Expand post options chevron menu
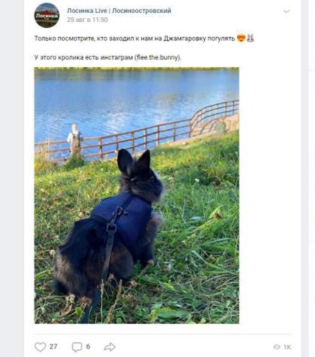The image size is (315, 357). (x=287, y=11)
